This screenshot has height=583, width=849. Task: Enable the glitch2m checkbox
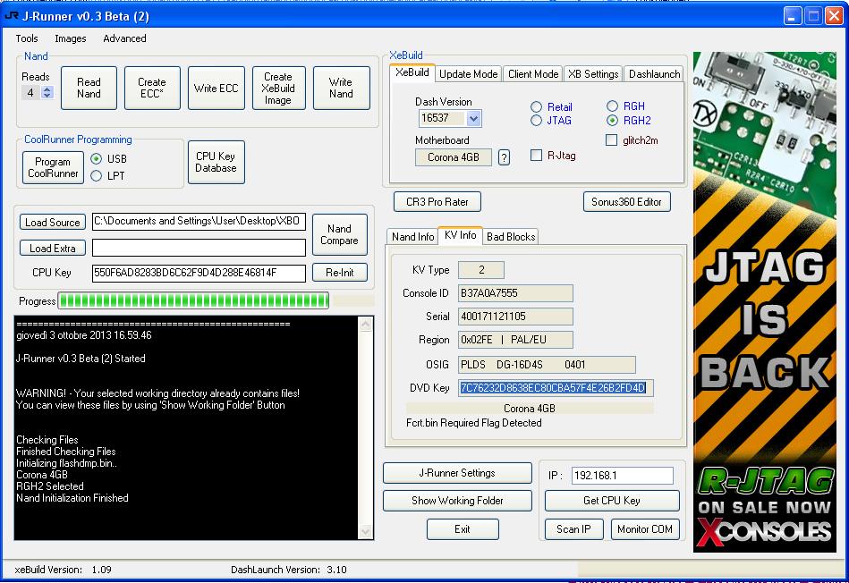click(611, 140)
